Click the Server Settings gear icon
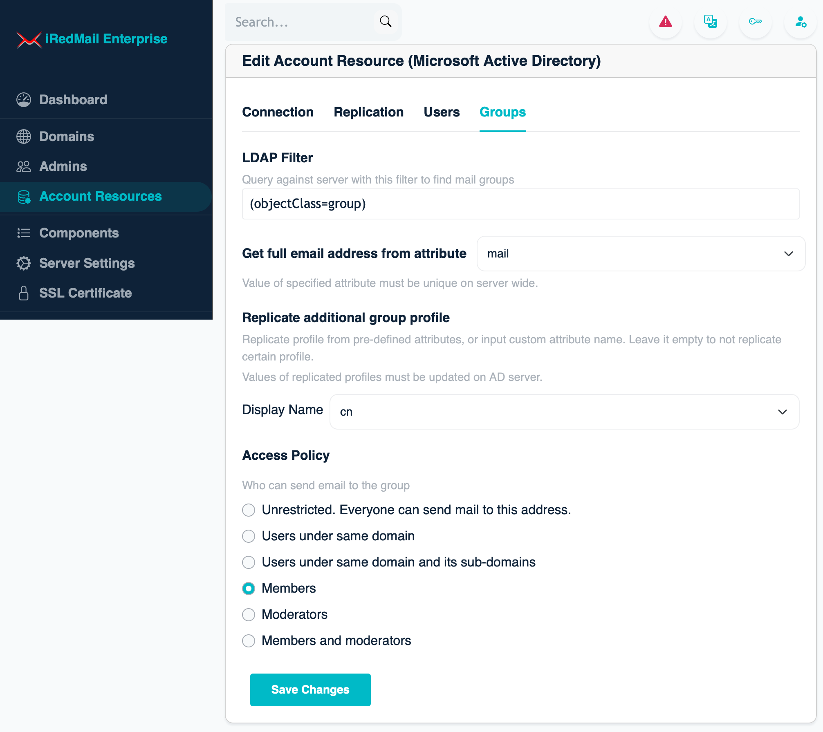 pyautogui.click(x=24, y=263)
